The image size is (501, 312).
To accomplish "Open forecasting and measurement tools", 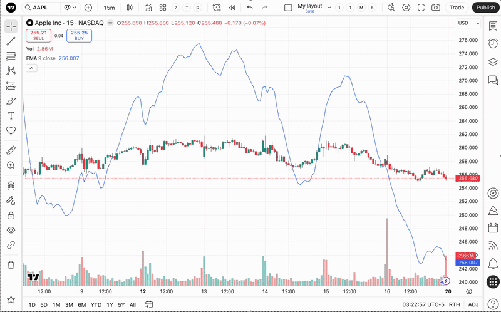I will click(x=11, y=86).
